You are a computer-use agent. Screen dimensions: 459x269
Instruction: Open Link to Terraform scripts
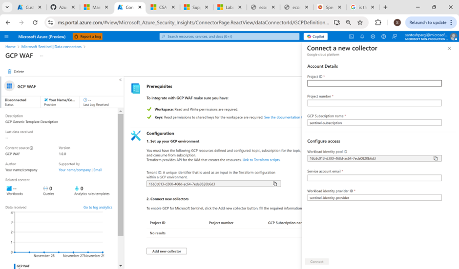tap(261, 160)
